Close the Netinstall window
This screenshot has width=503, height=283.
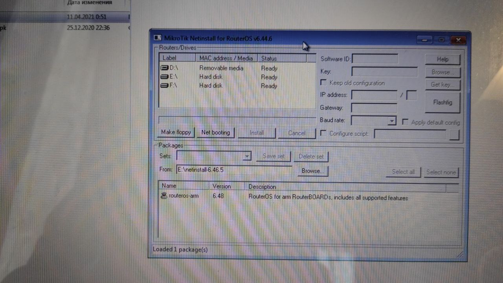(x=458, y=40)
